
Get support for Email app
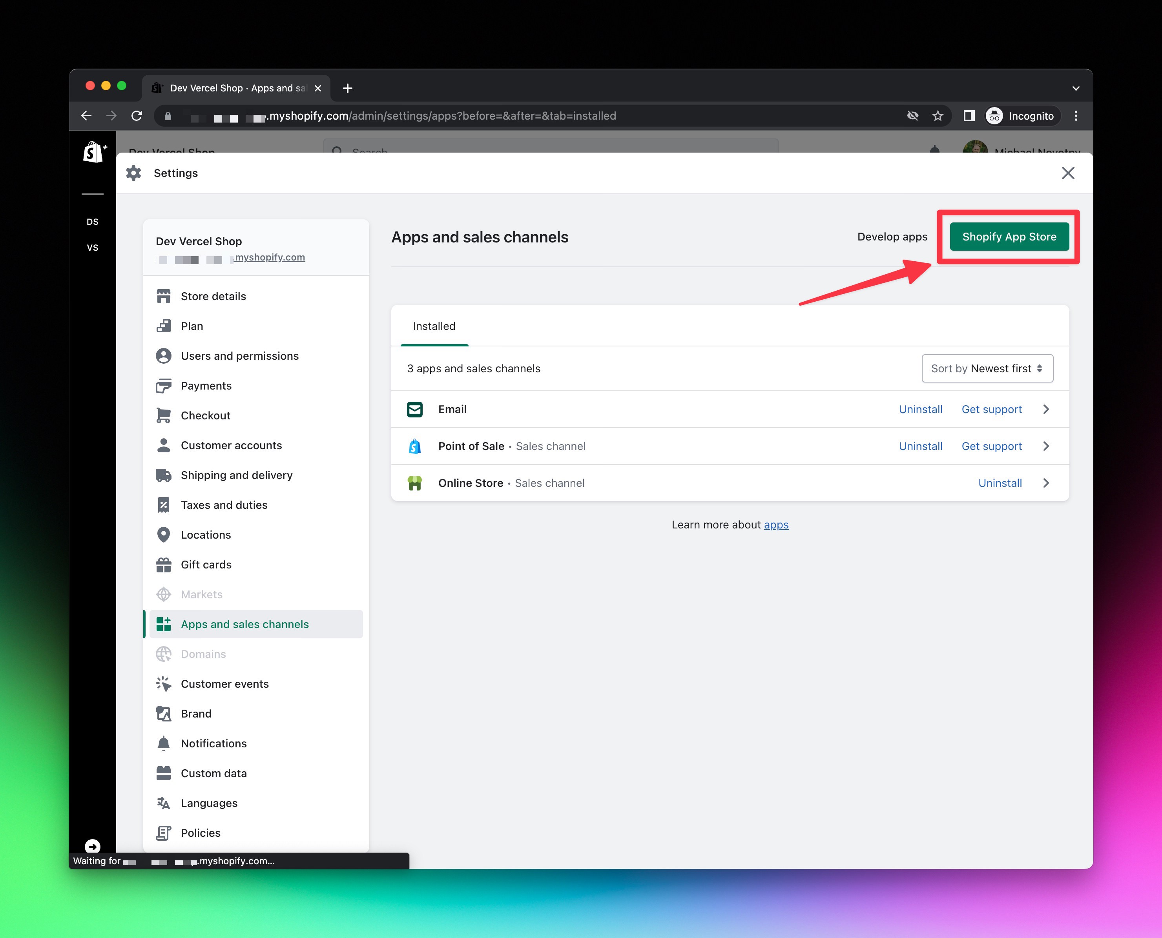click(x=992, y=410)
